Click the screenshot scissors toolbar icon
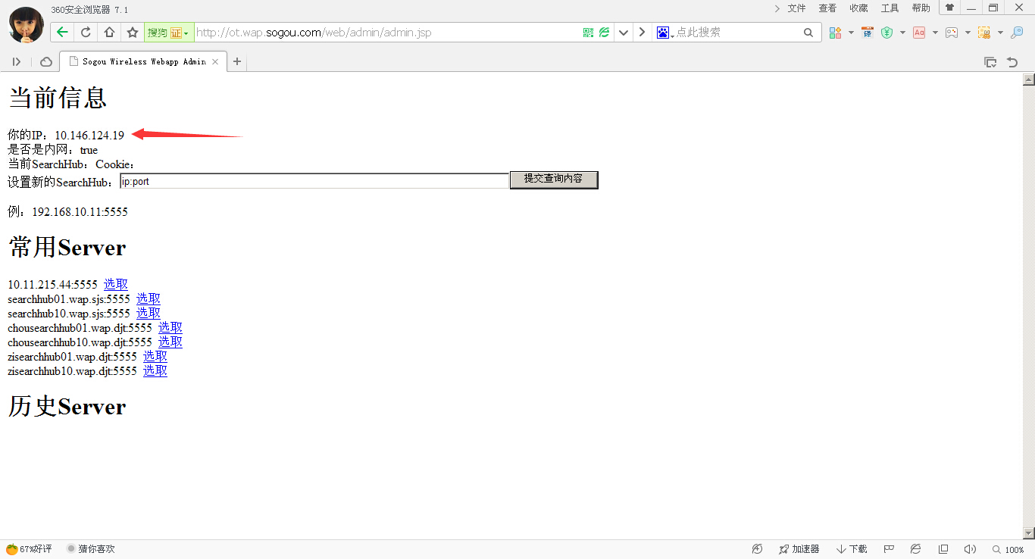Viewport: 1035px width, 559px height. [x=984, y=33]
